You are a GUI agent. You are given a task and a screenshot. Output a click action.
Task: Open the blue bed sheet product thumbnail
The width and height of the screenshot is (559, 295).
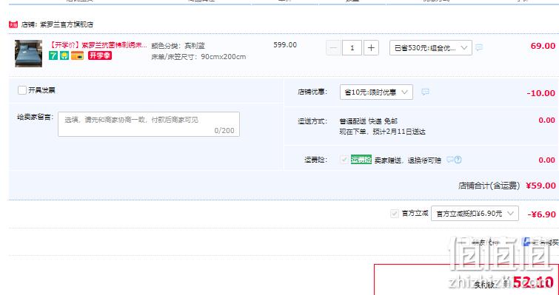(x=29, y=53)
